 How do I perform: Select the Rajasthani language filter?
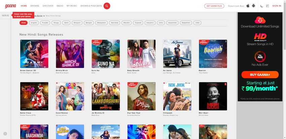pyautogui.click(x=186, y=23)
